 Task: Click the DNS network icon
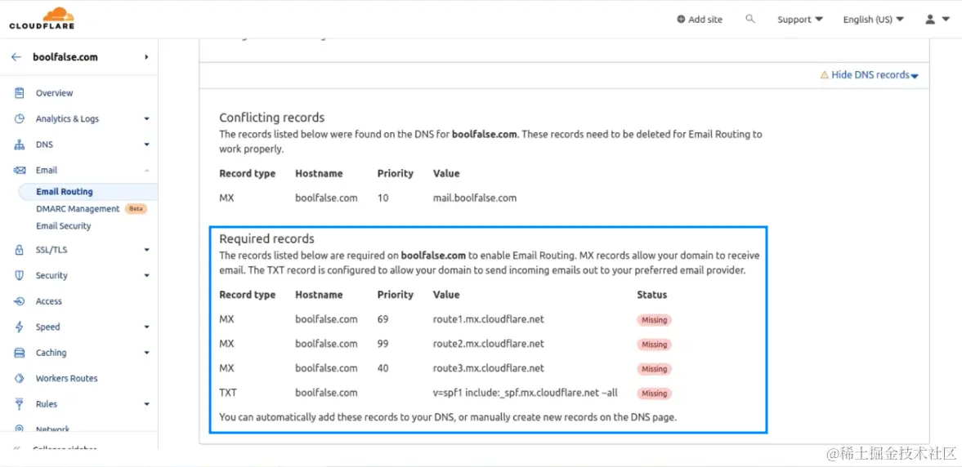pyautogui.click(x=20, y=145)
